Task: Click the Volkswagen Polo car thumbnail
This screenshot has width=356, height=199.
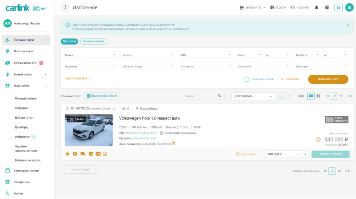Action: [x=89, y=130]
